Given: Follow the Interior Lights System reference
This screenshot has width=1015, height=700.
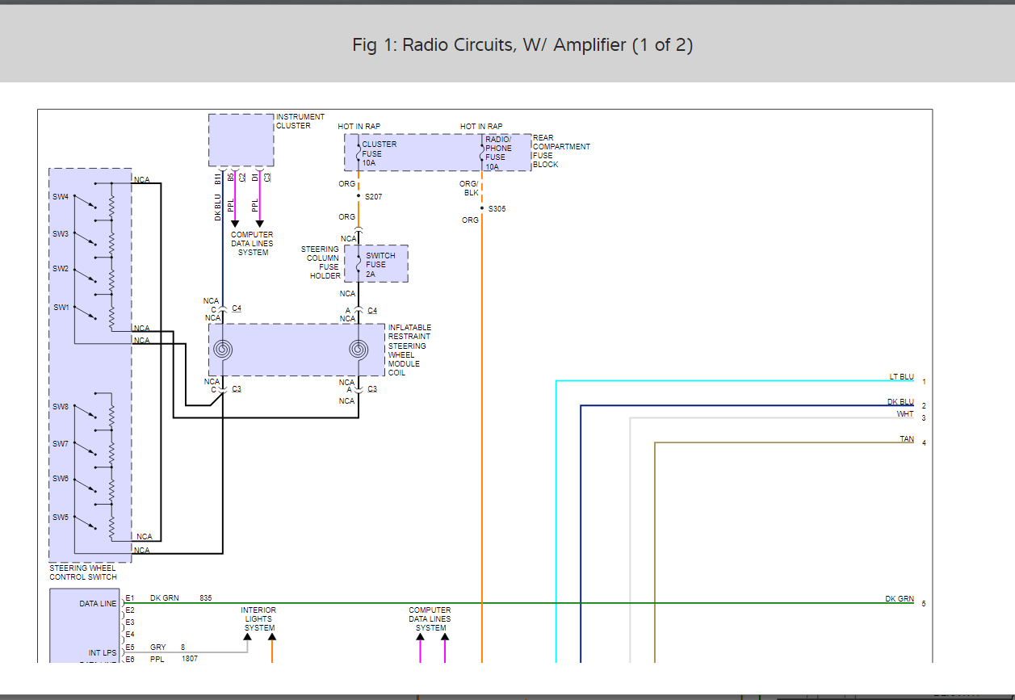Looking at the screenshot, I should point(259,619).
